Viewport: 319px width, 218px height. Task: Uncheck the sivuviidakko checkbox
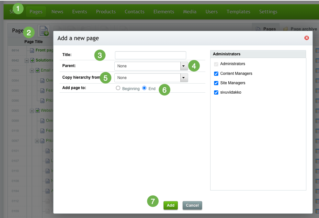(216, 92)
